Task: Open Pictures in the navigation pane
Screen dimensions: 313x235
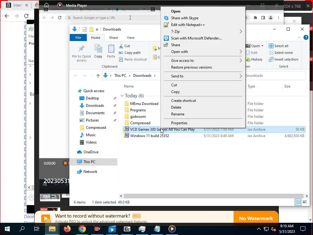Action: click(x=92, y=120)
